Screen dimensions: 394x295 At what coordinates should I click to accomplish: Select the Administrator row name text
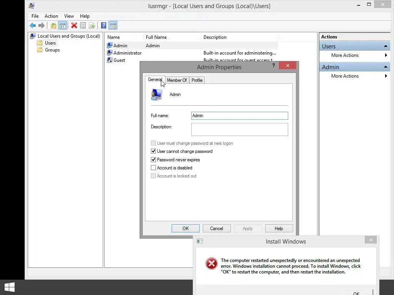pyautogui.click(x=127, y=53)
